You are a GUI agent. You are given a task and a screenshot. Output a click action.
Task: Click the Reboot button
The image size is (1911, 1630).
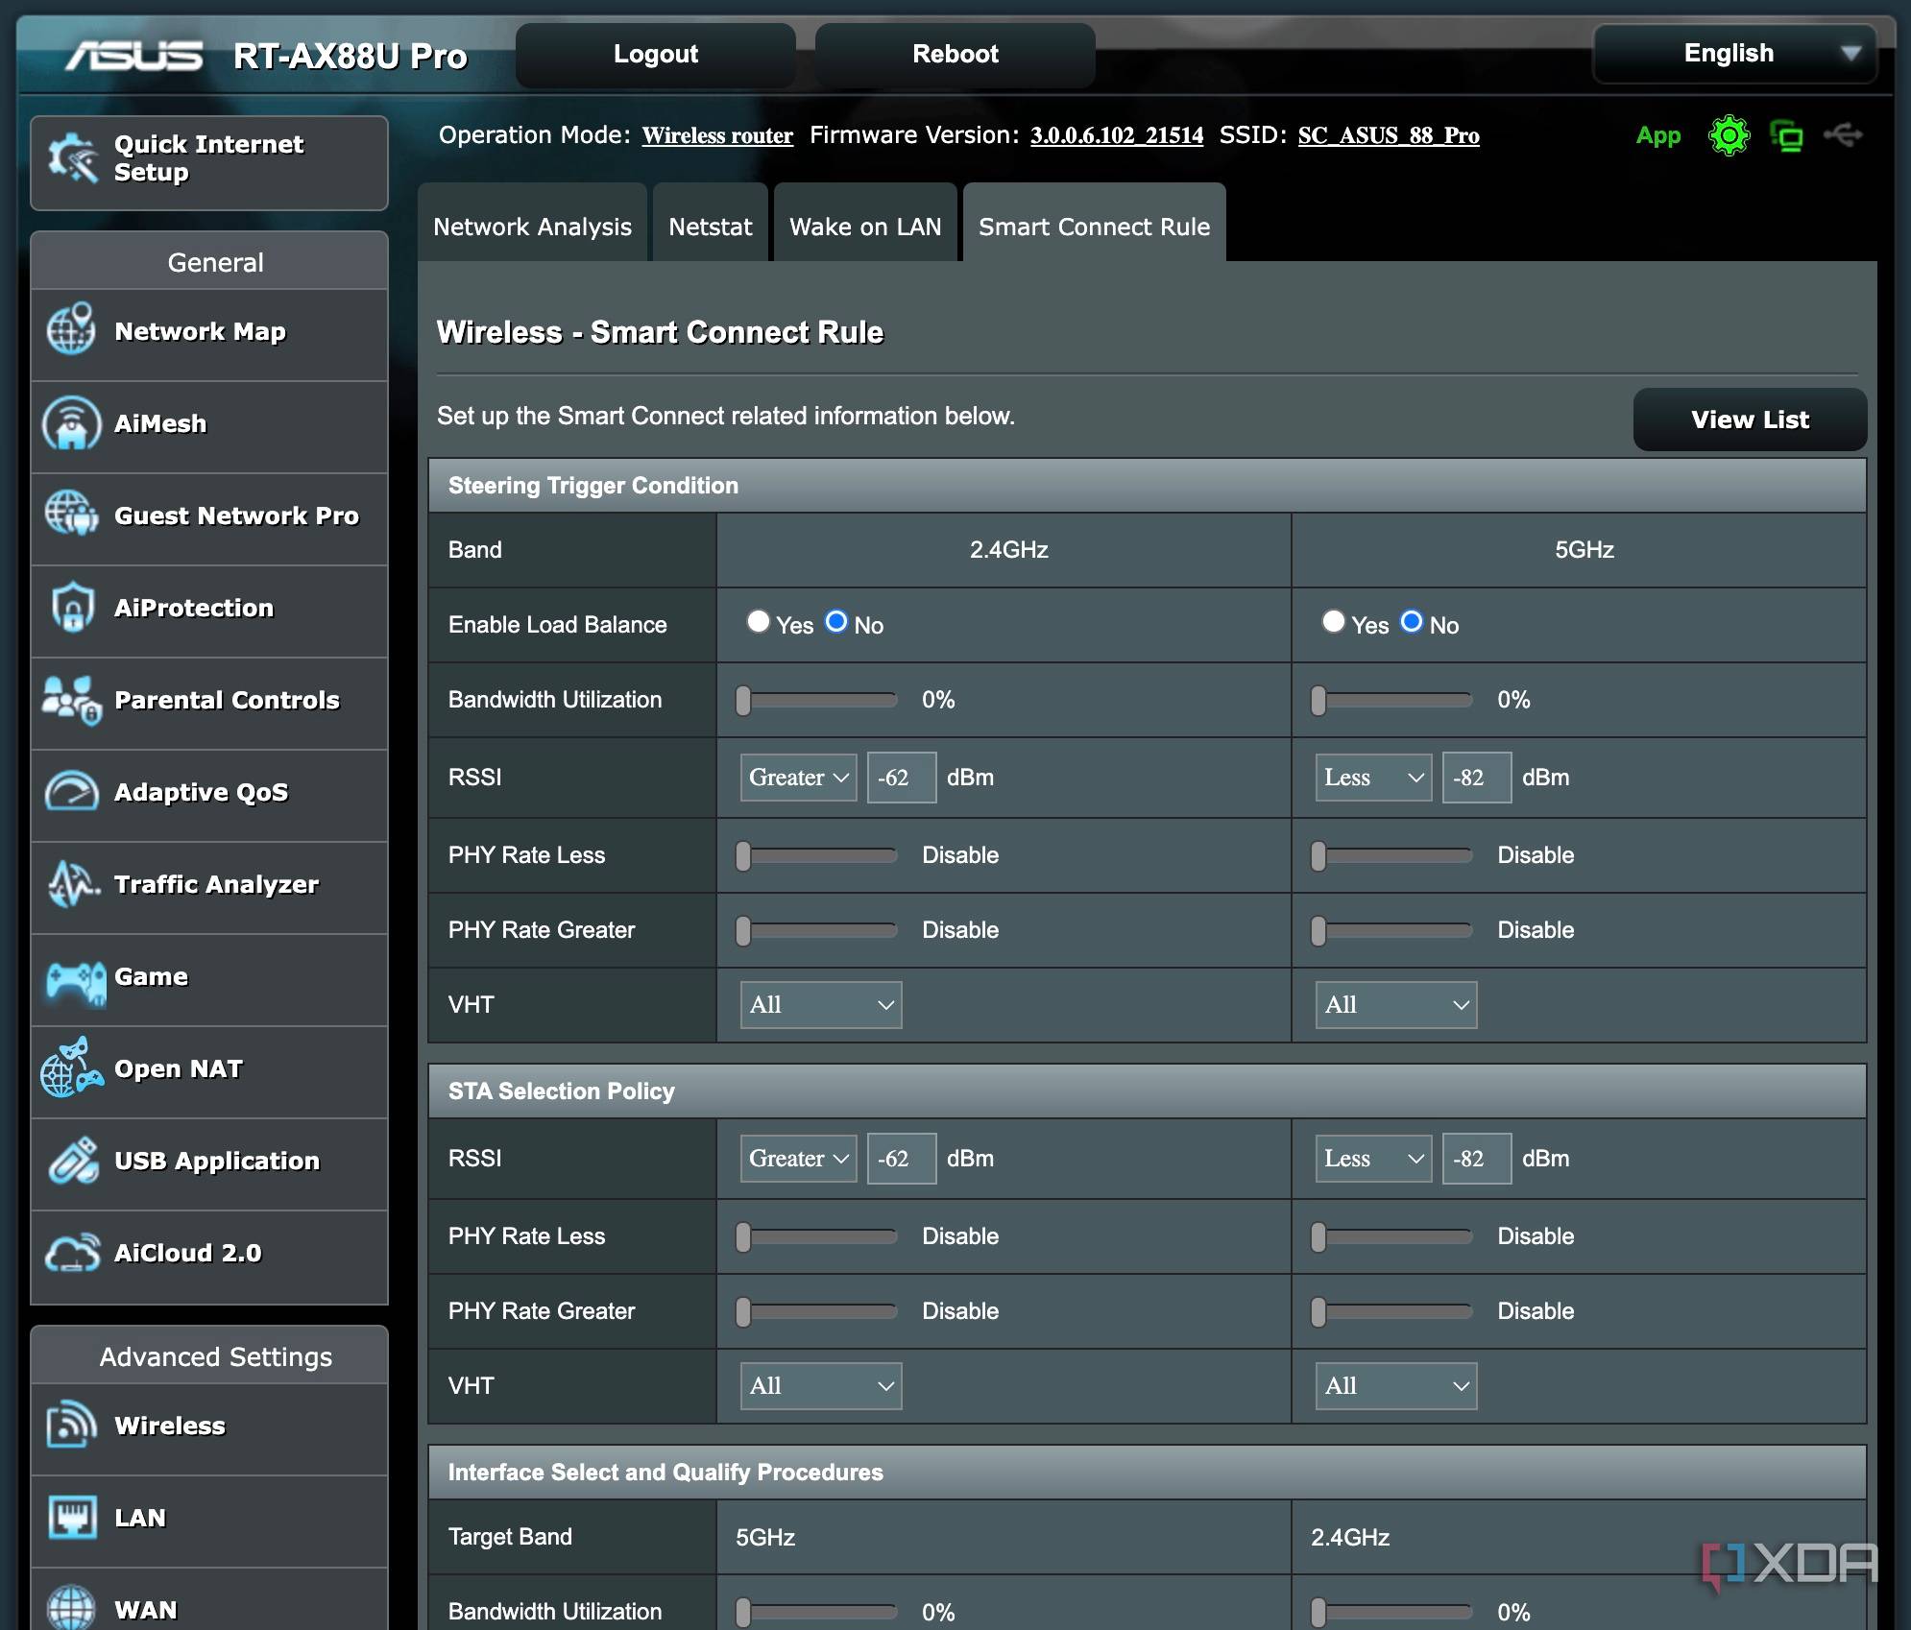[x=955, y=55]
